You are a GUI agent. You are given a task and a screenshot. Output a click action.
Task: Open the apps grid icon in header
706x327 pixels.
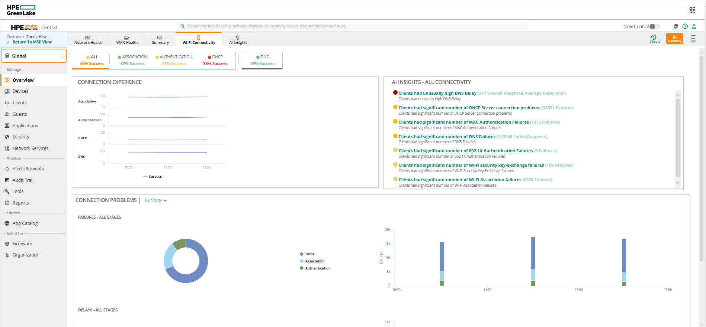pyautogui.click(x=692, y=10)
